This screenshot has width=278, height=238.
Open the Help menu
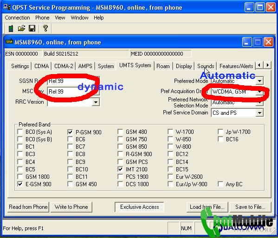coord(99,18)
